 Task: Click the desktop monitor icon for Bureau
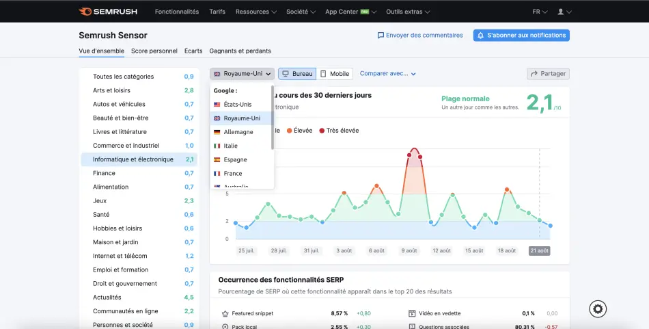pyautogui.click(x=286, y=74)
